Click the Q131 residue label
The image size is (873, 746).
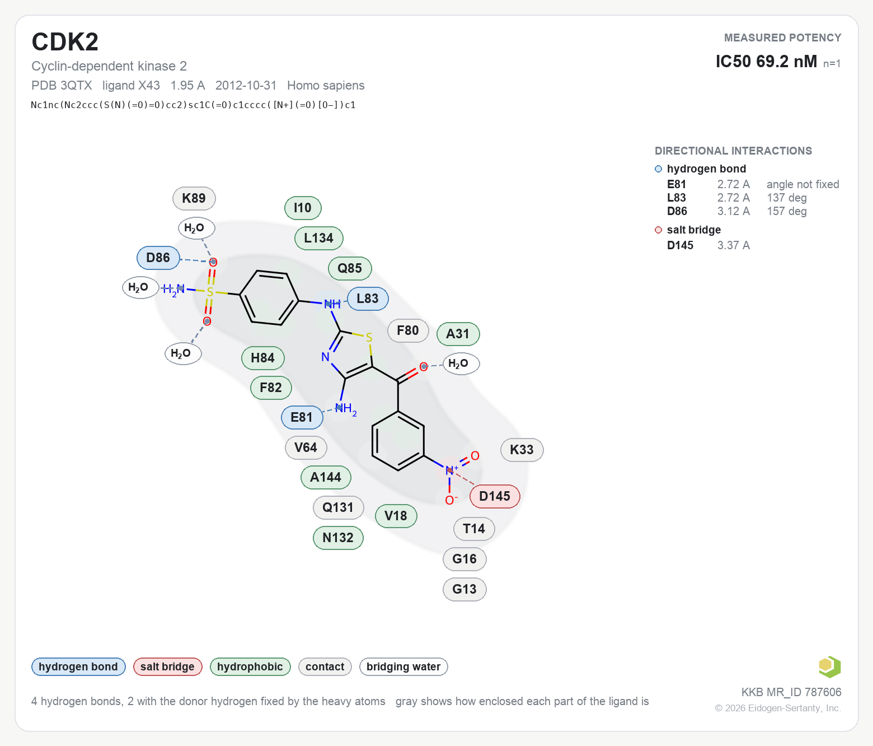338,507
